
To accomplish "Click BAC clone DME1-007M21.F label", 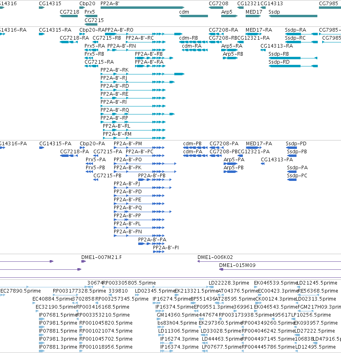I will (101, 257).
